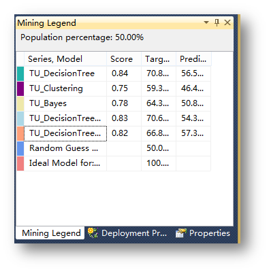Click the target population cell 66.8...
Viewport: 269px width, 272px height.
pos(159,133)
